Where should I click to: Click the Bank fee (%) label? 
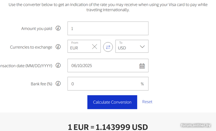coord(42,84)
